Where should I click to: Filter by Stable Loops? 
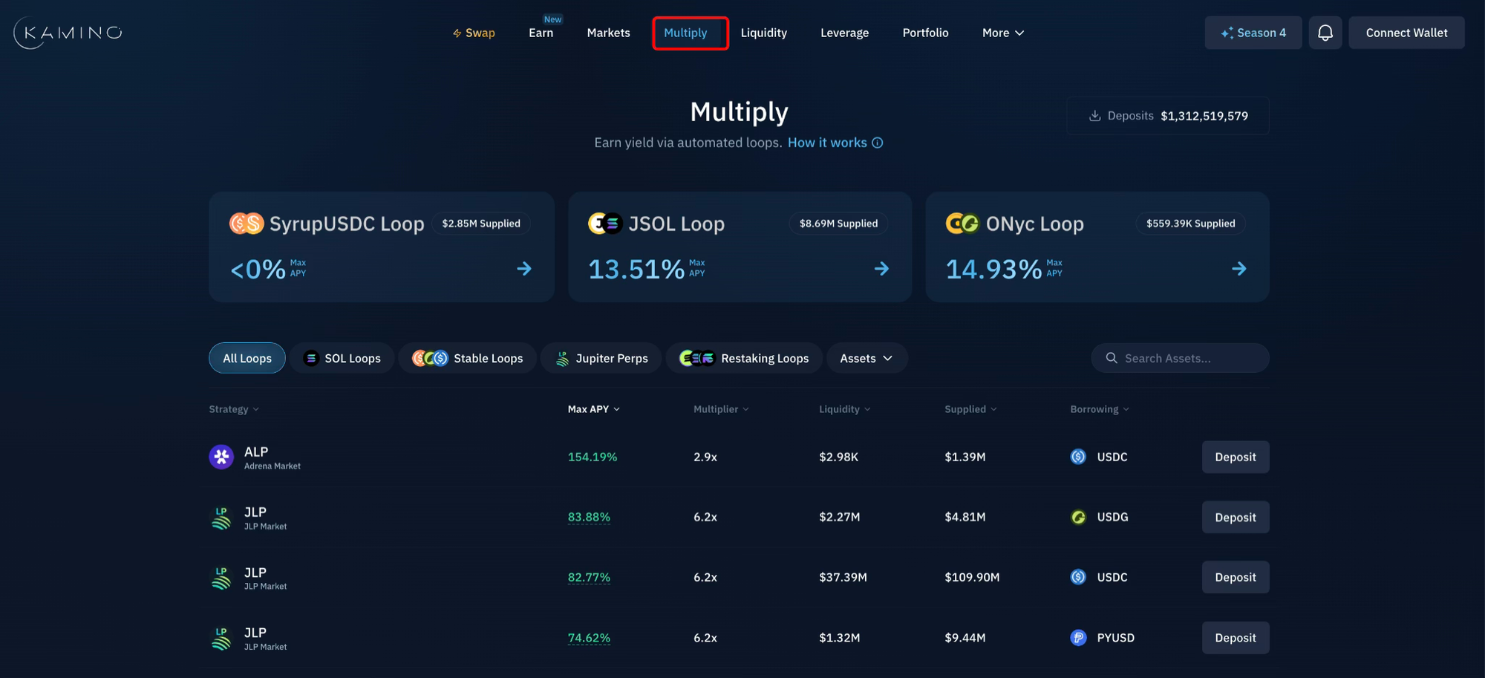[x=468, y=358]
